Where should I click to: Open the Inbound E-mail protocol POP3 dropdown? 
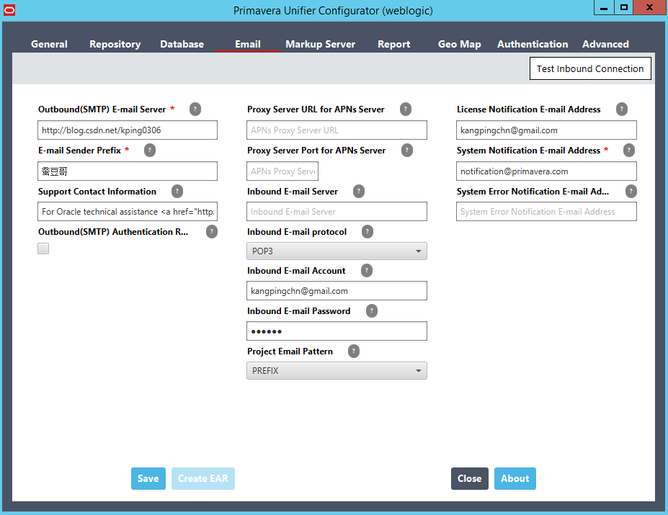[x=337, y=251]
